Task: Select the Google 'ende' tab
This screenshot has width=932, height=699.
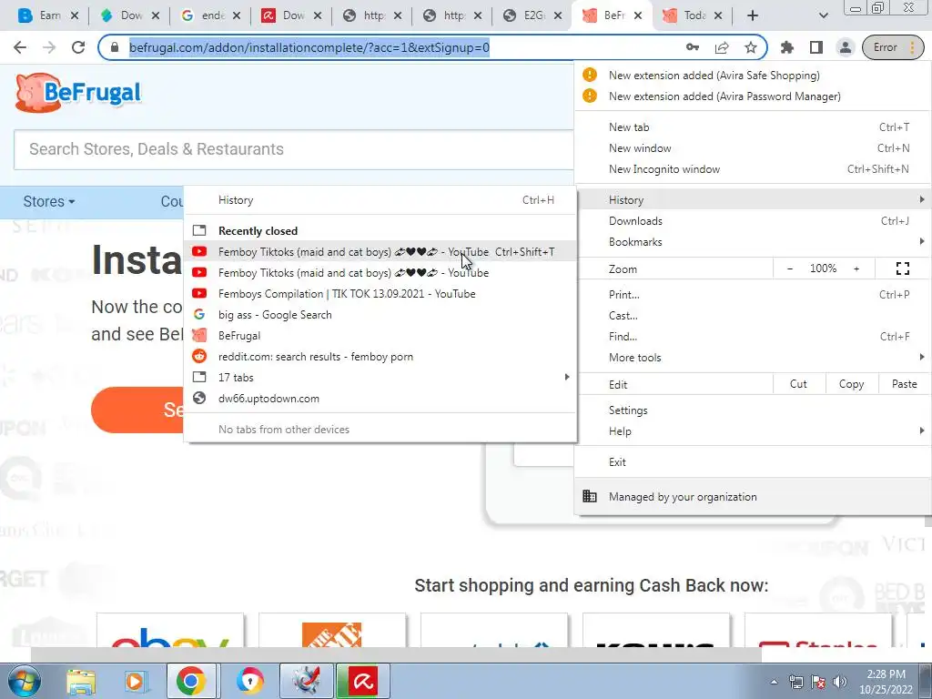Action: 209,15
